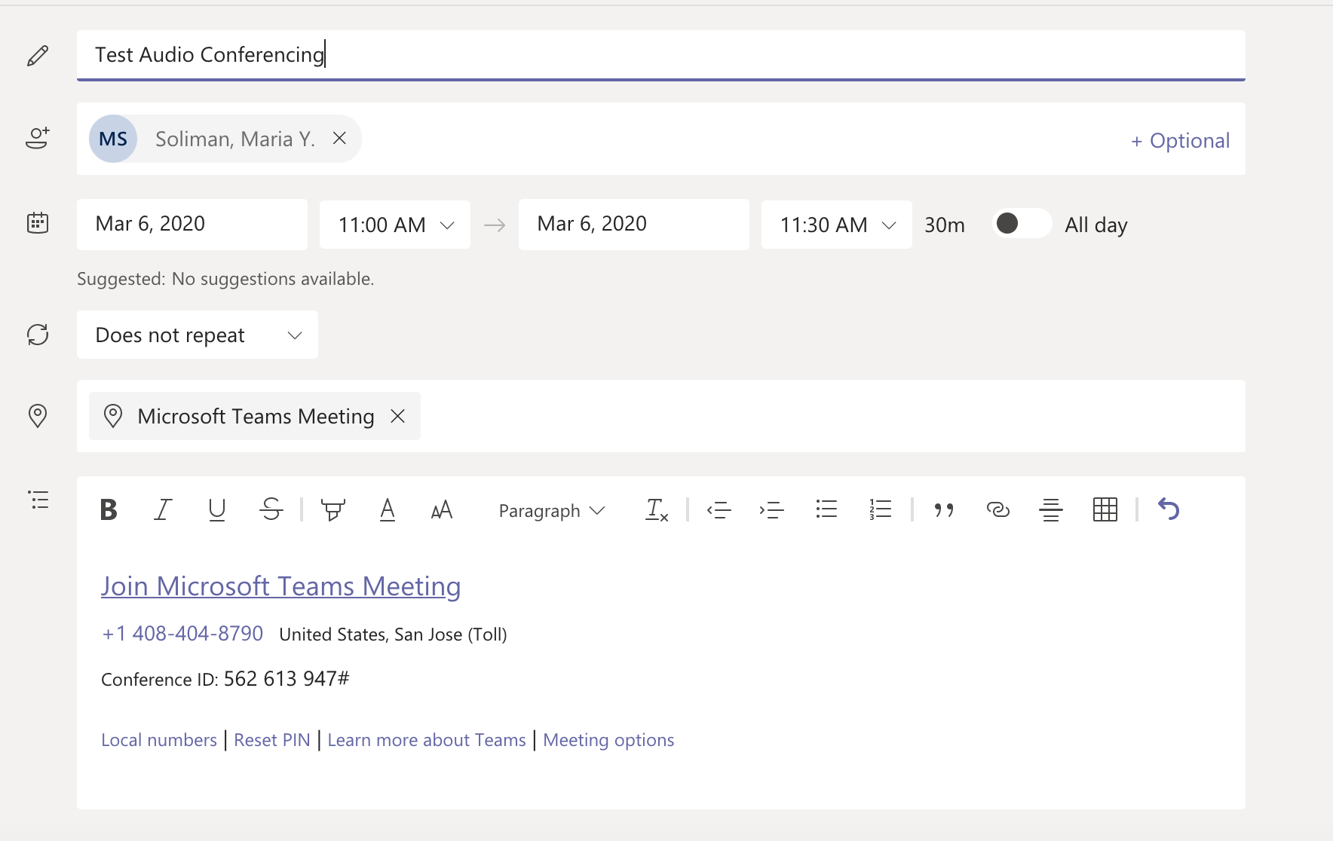Add a quote block

tap(944, 510)
